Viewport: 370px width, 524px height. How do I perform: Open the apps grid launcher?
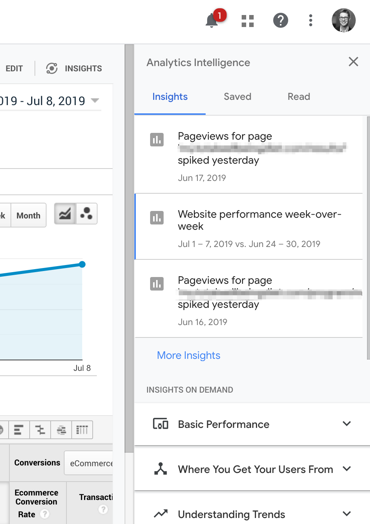click(248, 21)
